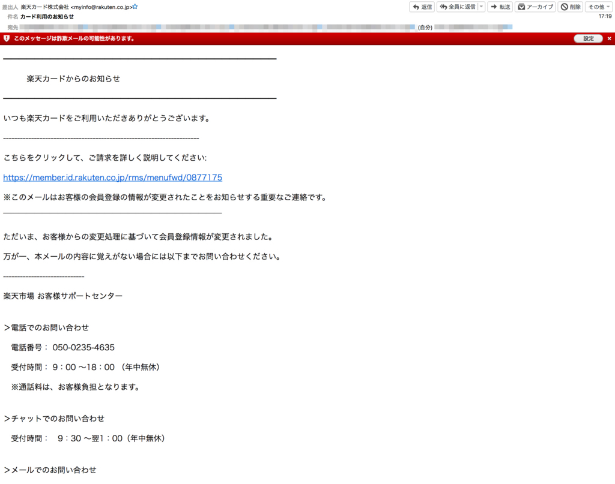Click the ※通話料は、お客様負担となります note

(x=75, y=387)
